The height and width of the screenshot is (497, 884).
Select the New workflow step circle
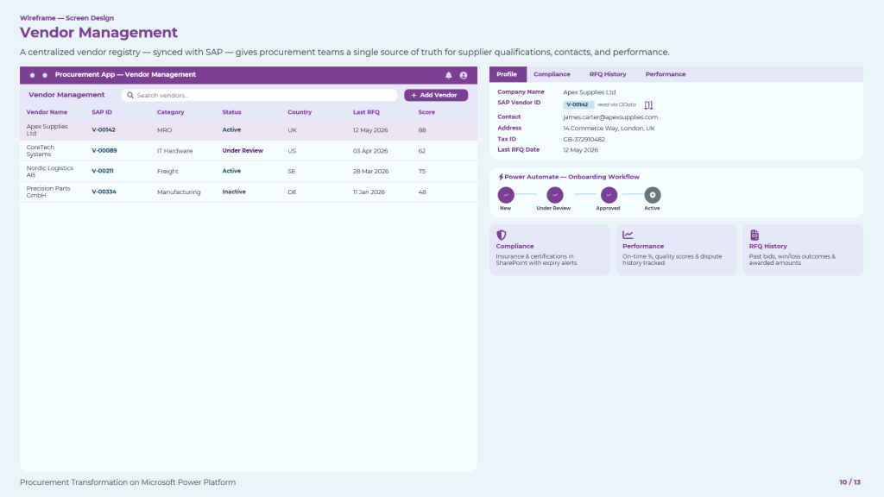[x=506, y=195]
